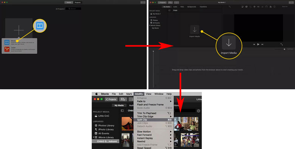Open the File menu
This screenshot has width=295, height=149.
click(114, 94)
